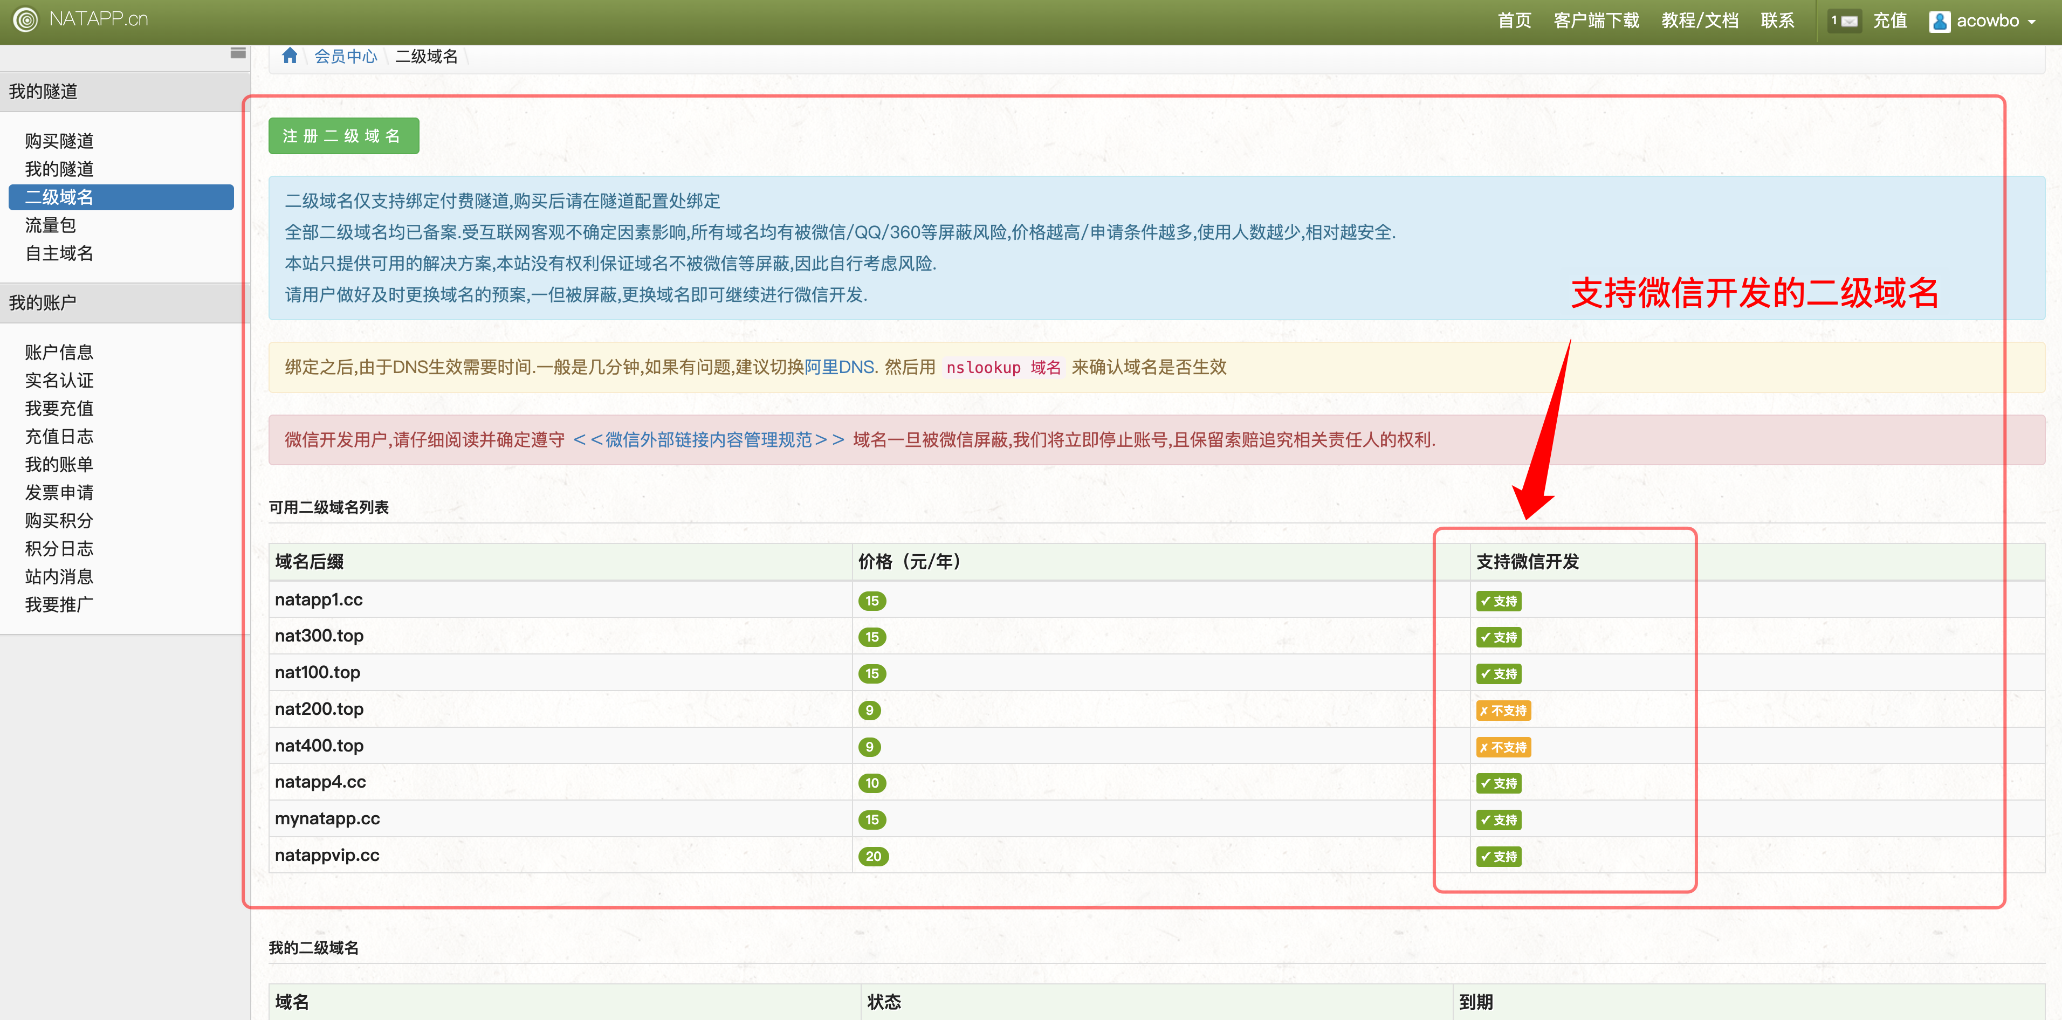Click the mynatapp.cc domain cell
Screen dimensions: 2062x1020
[560, 818]
